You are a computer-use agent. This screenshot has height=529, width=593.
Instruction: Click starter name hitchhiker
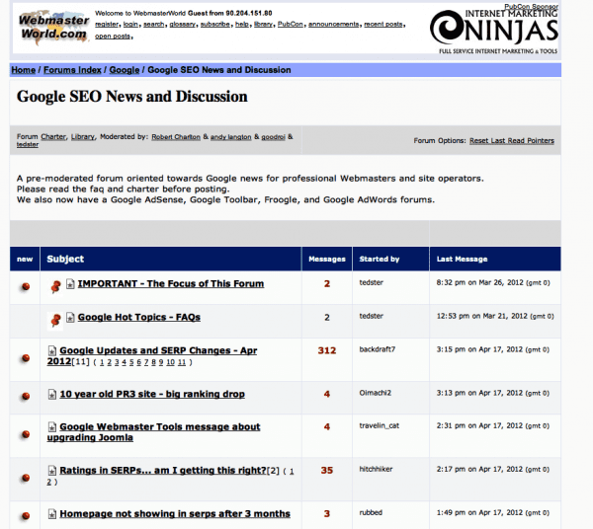(x=376, y=469)
